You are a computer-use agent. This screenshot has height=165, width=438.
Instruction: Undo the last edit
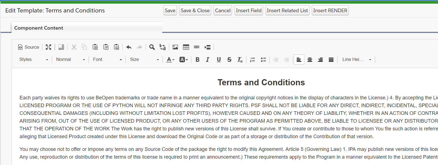(129, 47)
